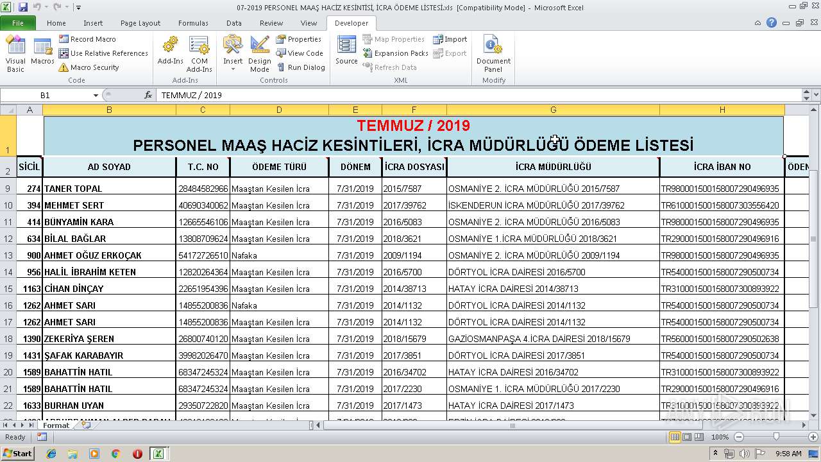This screenshot has height=462, width=821.
Task: Switch to the Formulas tab
Action: click(193, 23)
